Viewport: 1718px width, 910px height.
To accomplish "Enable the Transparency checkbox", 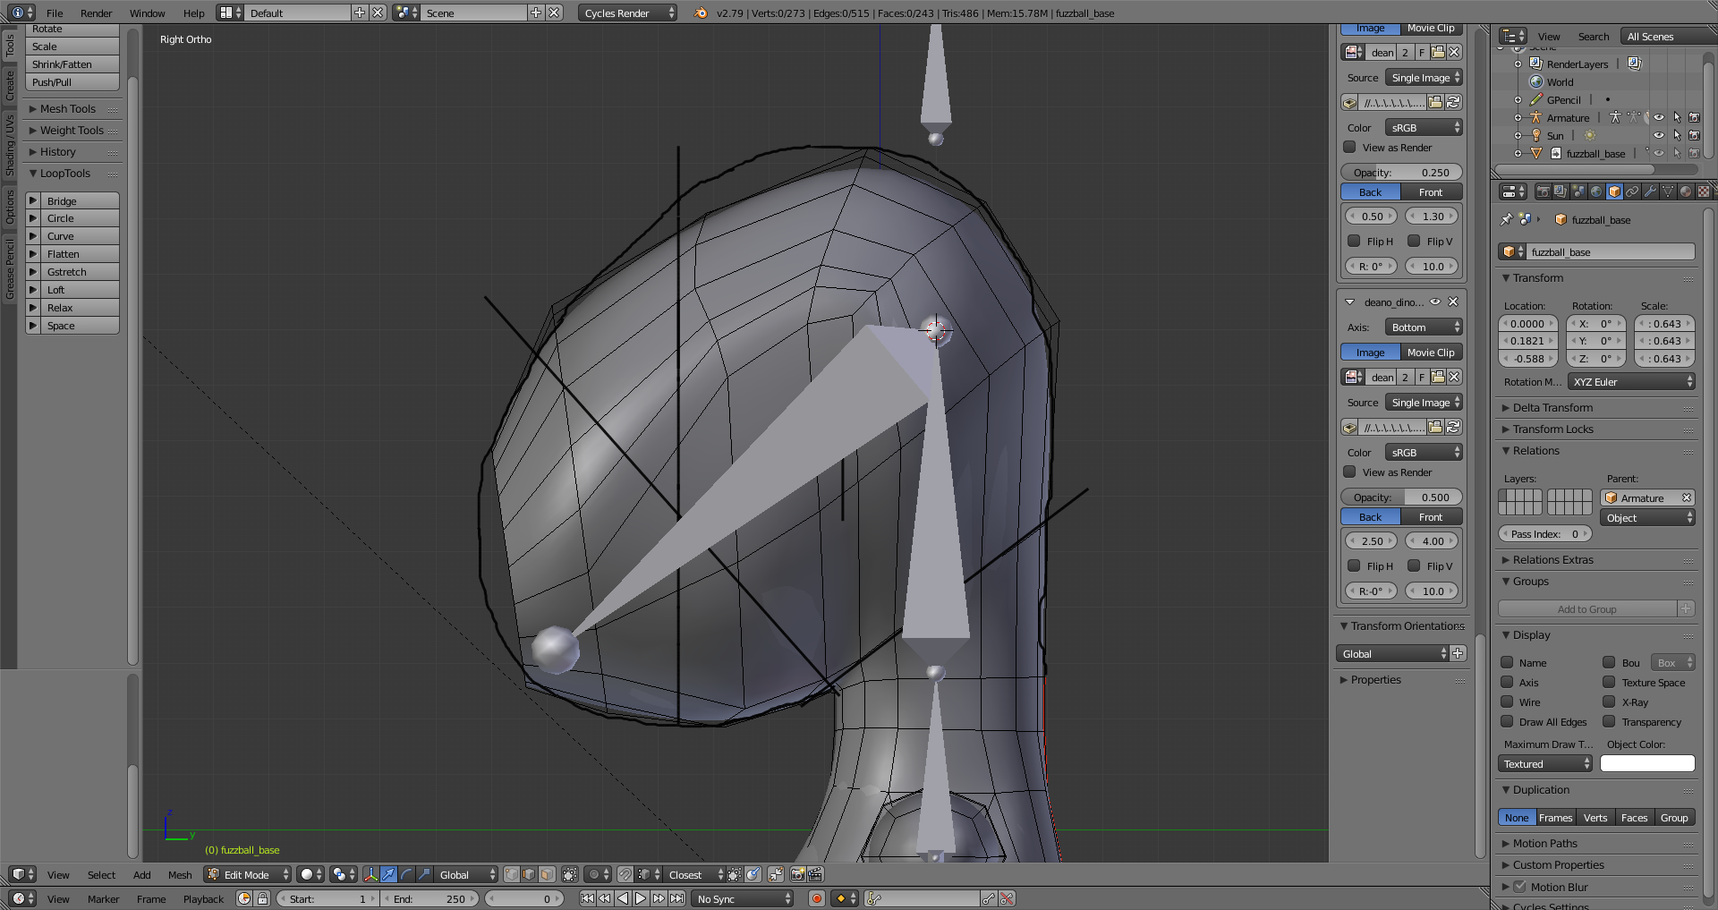I will pyautogui.click(x=1609, y=721).
